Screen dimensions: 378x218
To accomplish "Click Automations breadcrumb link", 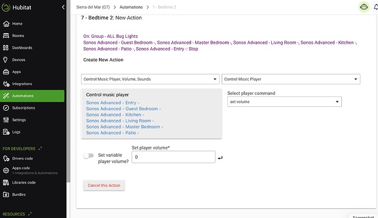I will click(131, 7).
